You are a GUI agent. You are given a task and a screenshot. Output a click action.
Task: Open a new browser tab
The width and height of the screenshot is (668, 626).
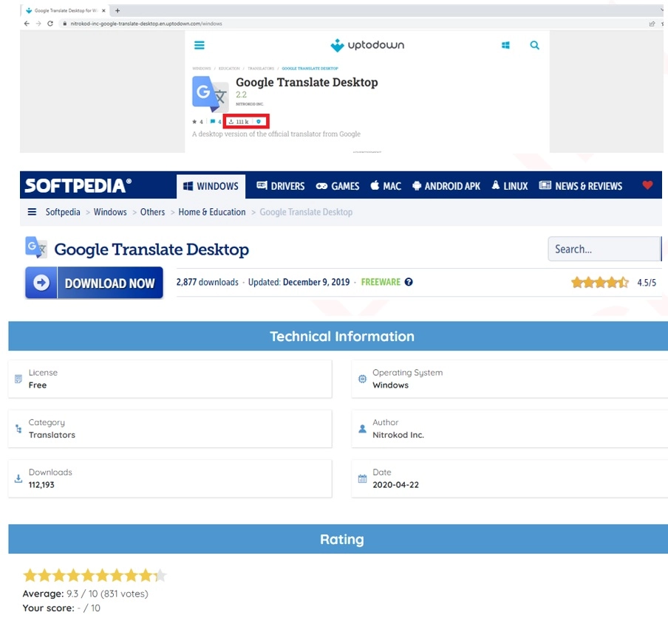[117, 10]
